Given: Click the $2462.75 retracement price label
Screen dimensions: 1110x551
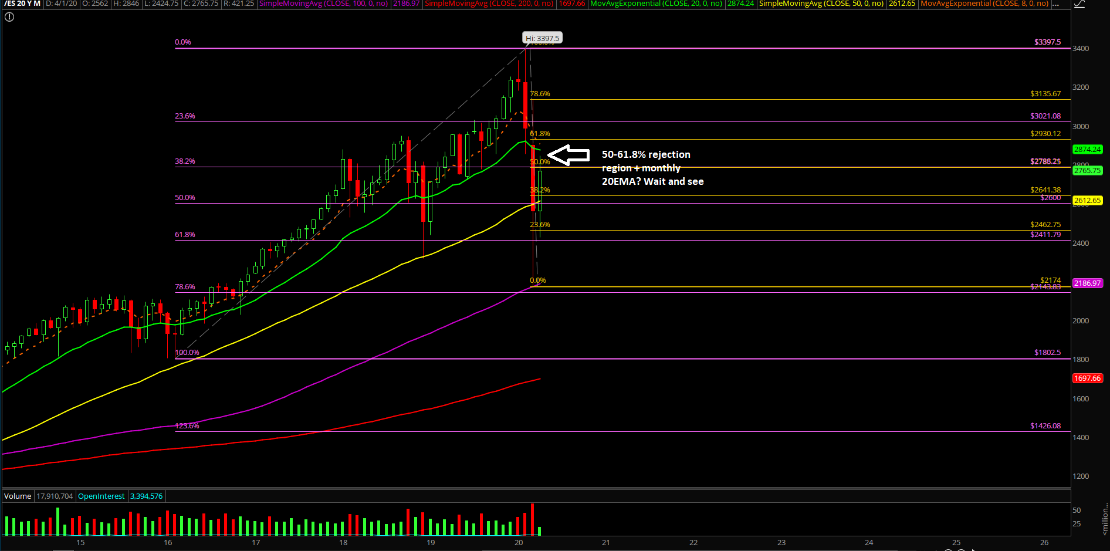Looking at the screenshot, I should 1045,225.
